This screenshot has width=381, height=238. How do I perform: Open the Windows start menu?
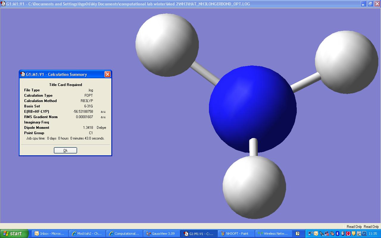coord(14,234)
